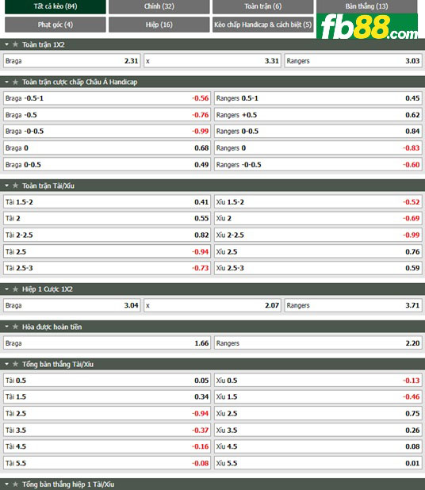This screenshot has width=425, height=490.
Task: Choose Tài 2.5 odds in Toàn trận Tài/Xỉu
Action: tap(107, 251)
